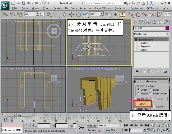The width and height of the screenshot is (172, 134).
Task: Open the Modifiers menu
Action: [x=71, y=8]
